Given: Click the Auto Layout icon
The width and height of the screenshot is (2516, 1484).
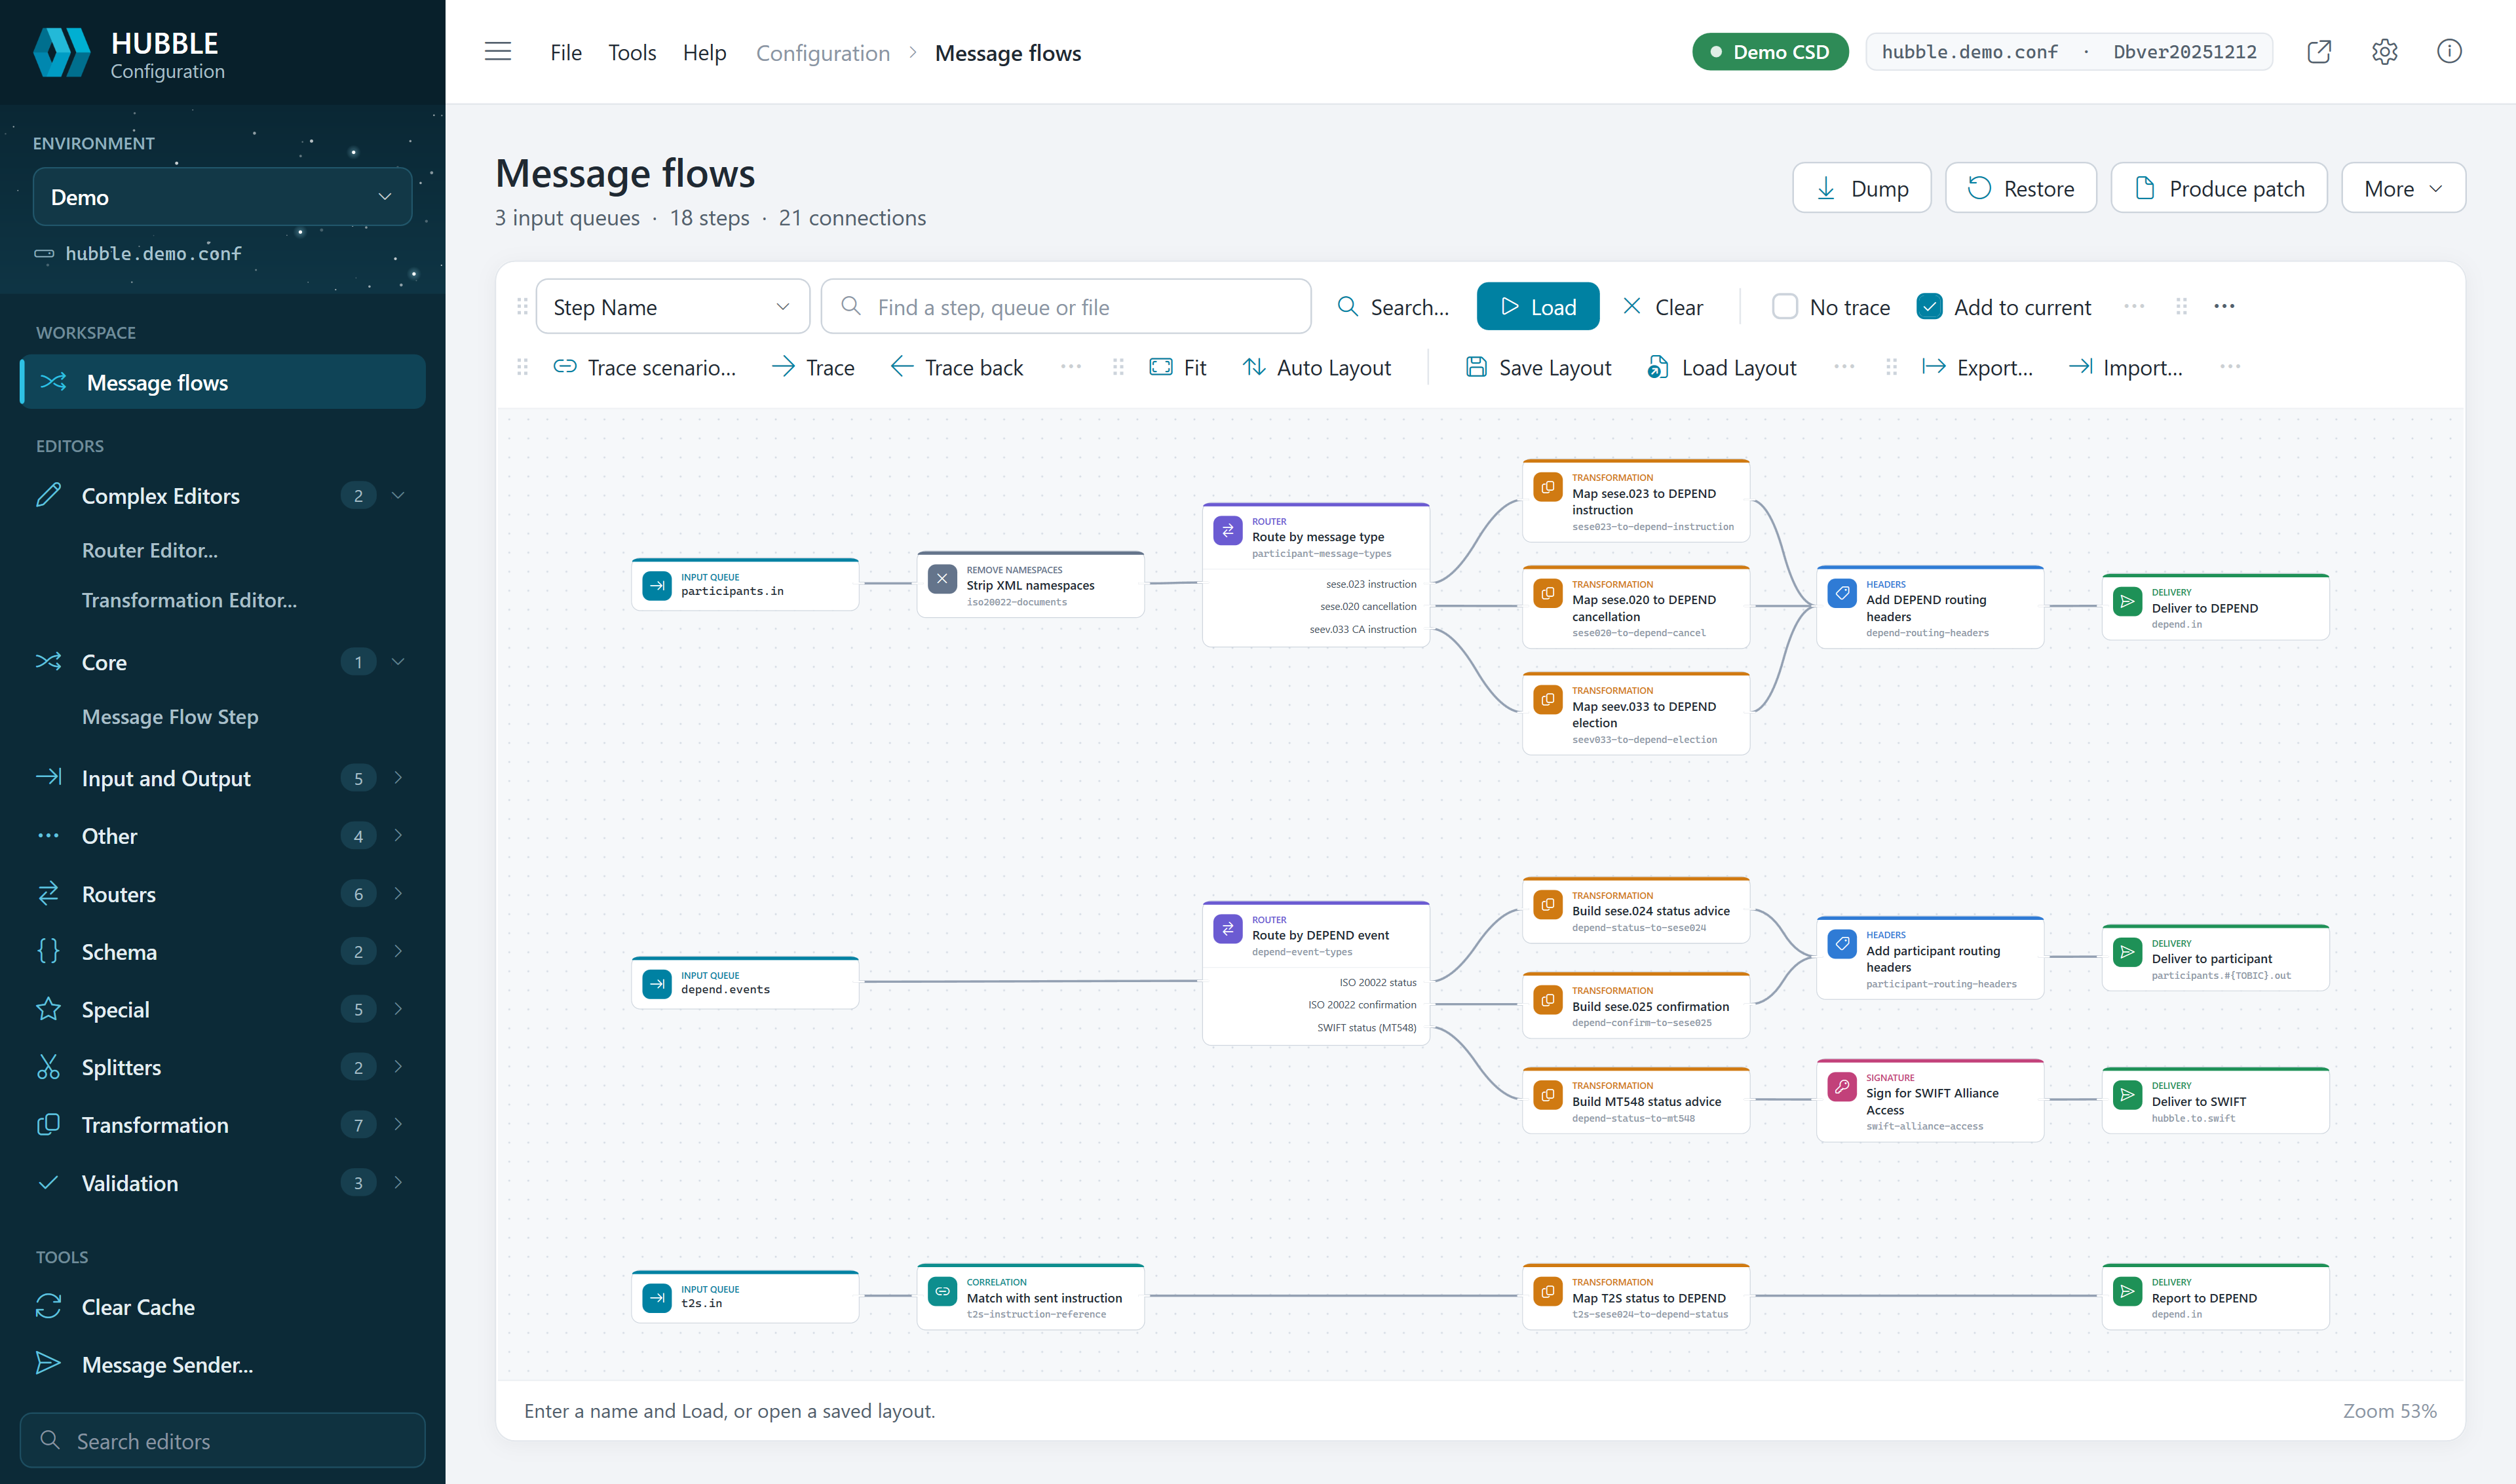Looking at the screenshot, I should coord(1254,367).
